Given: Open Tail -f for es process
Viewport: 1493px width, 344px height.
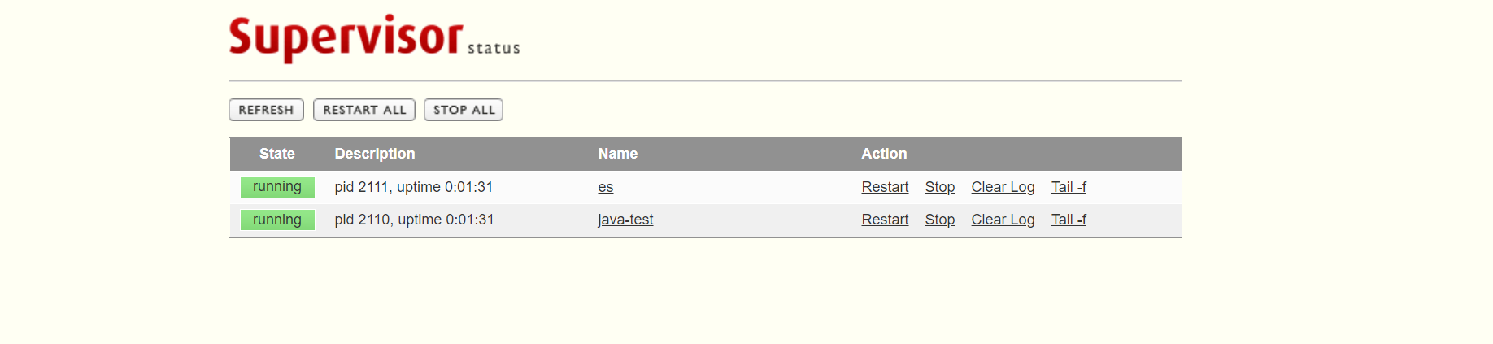Looking at the screenshot, I should tap(1068, 187).
